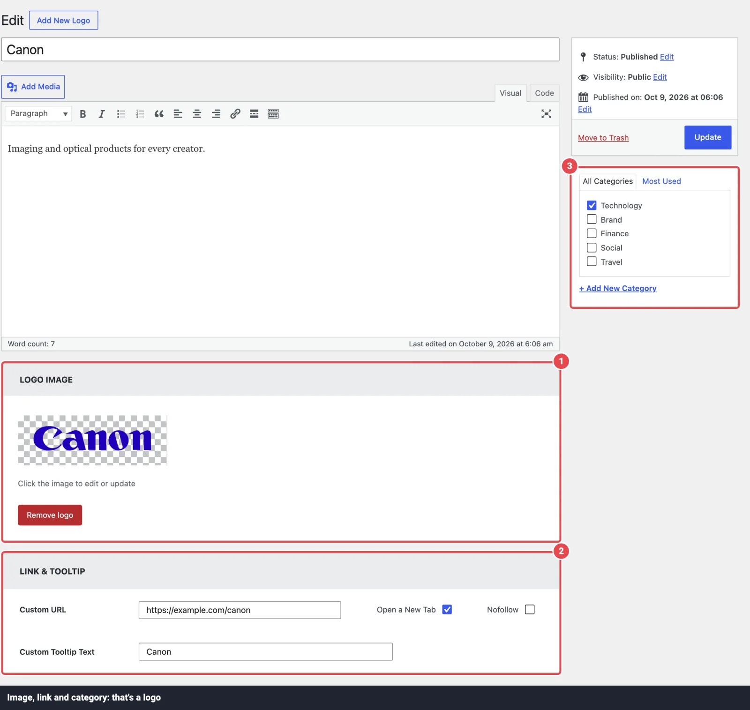Insert a bulleted list
This screenshot has width=750, height=710.
click(121, 114)
